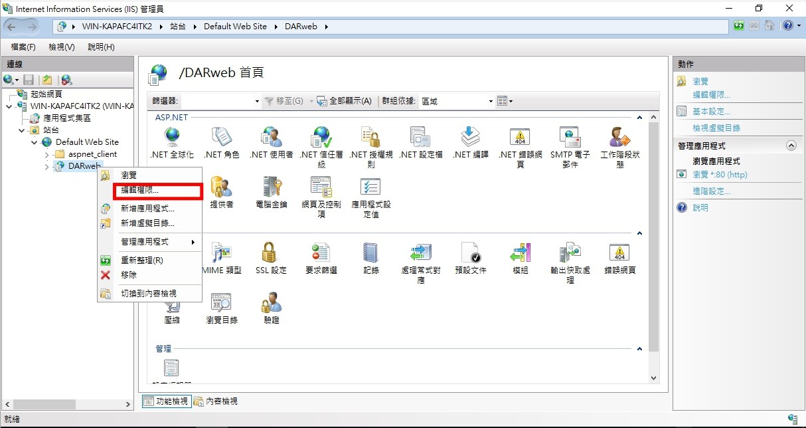The height and width of the screenshot is (428, 806).
Task: Expand the aspnet_client tree node
Action: [46, 154]
